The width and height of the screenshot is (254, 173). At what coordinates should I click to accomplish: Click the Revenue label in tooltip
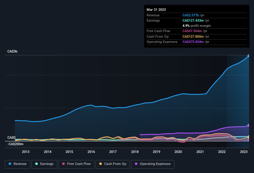tap(153, 15)
